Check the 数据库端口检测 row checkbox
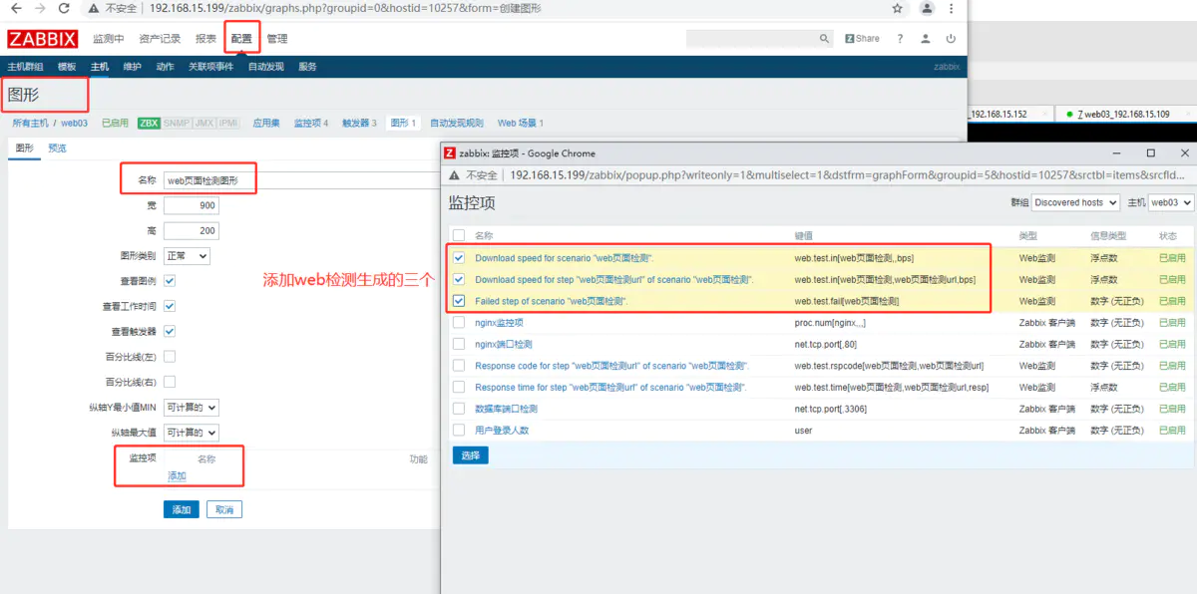Image resolution: width=1197 pixels, height=594 pixels. point(459,409)
